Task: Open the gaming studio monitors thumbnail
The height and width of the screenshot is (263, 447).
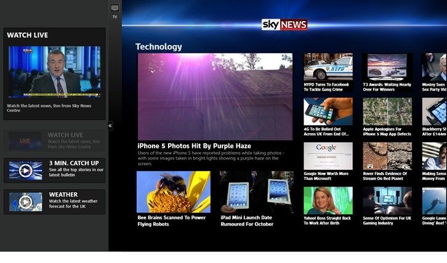Action: (387, 201)
